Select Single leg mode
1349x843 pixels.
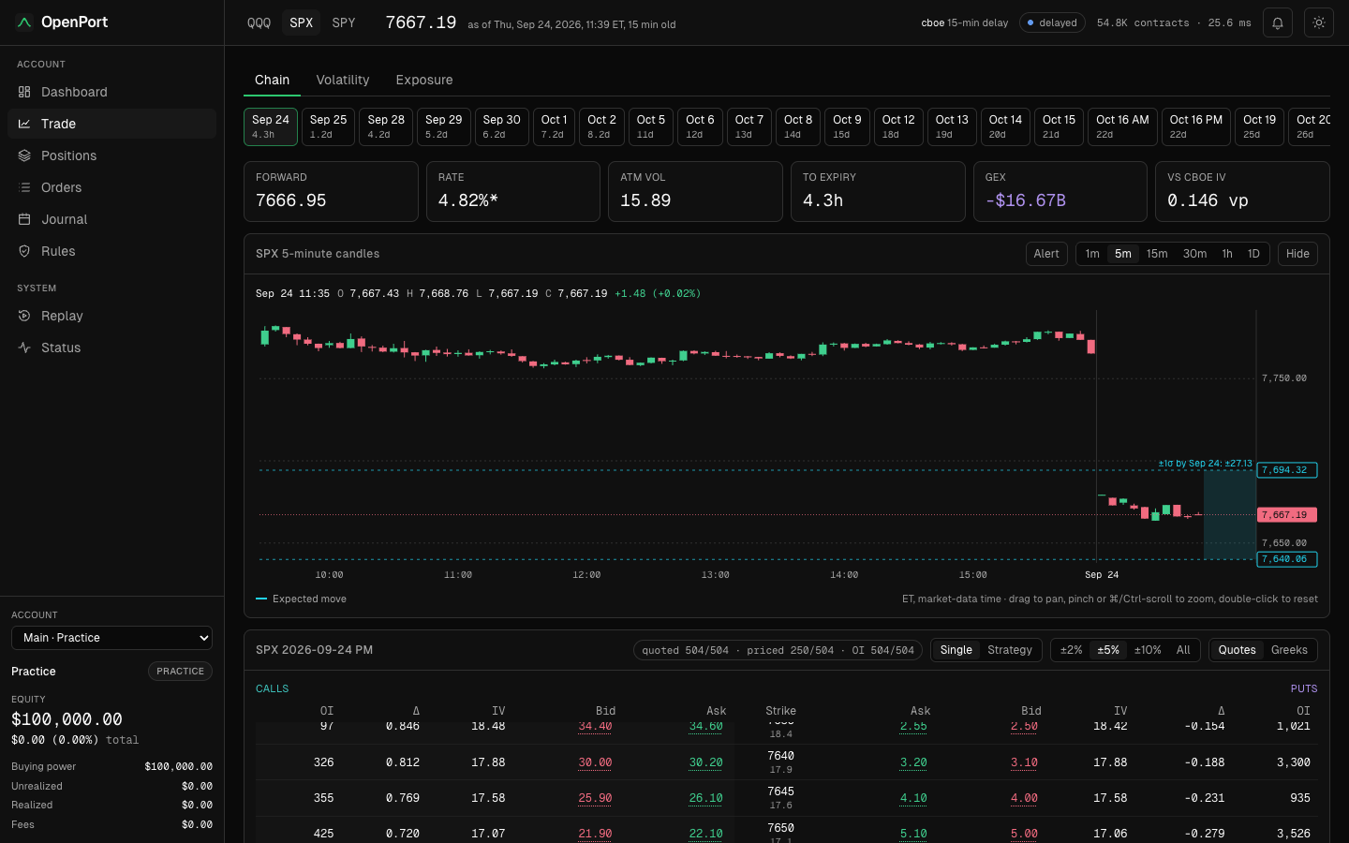[956, 650]
